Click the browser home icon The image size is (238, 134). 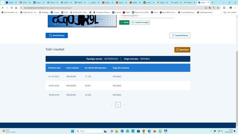16,8
